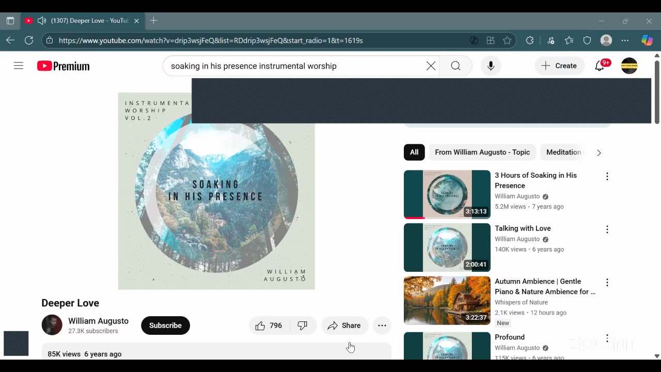Select the All filter chip
661x372 pixels.
(414, 152)
